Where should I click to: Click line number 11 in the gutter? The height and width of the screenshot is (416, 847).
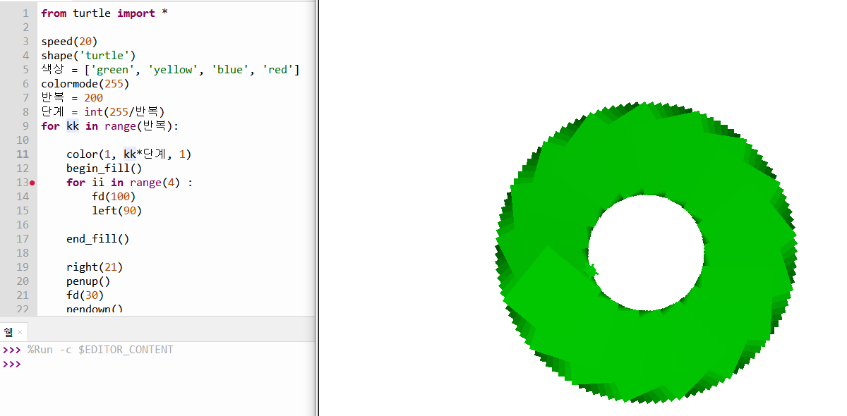point(22,154)
